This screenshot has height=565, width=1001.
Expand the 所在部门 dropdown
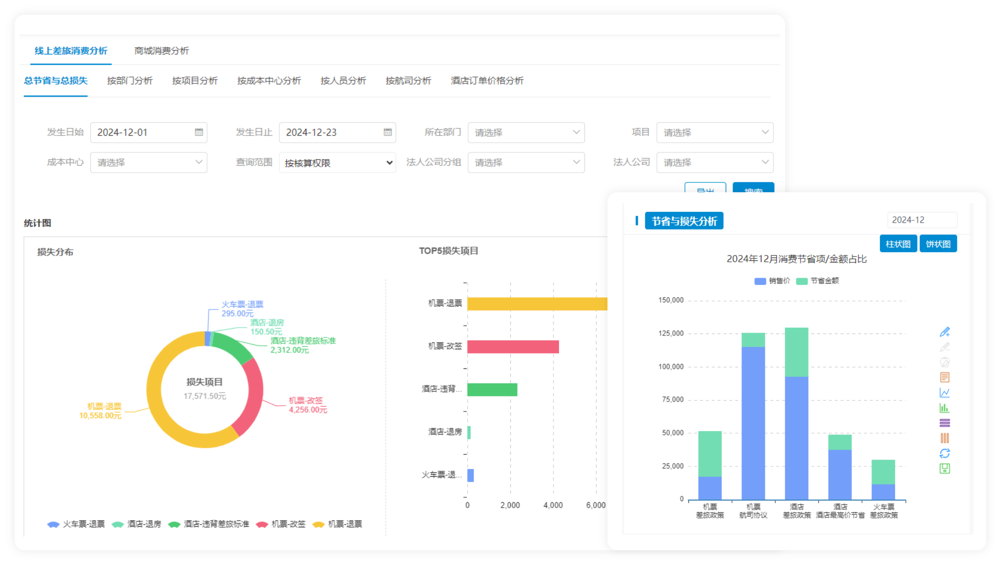pyautogui.click(x=526, y=132)
